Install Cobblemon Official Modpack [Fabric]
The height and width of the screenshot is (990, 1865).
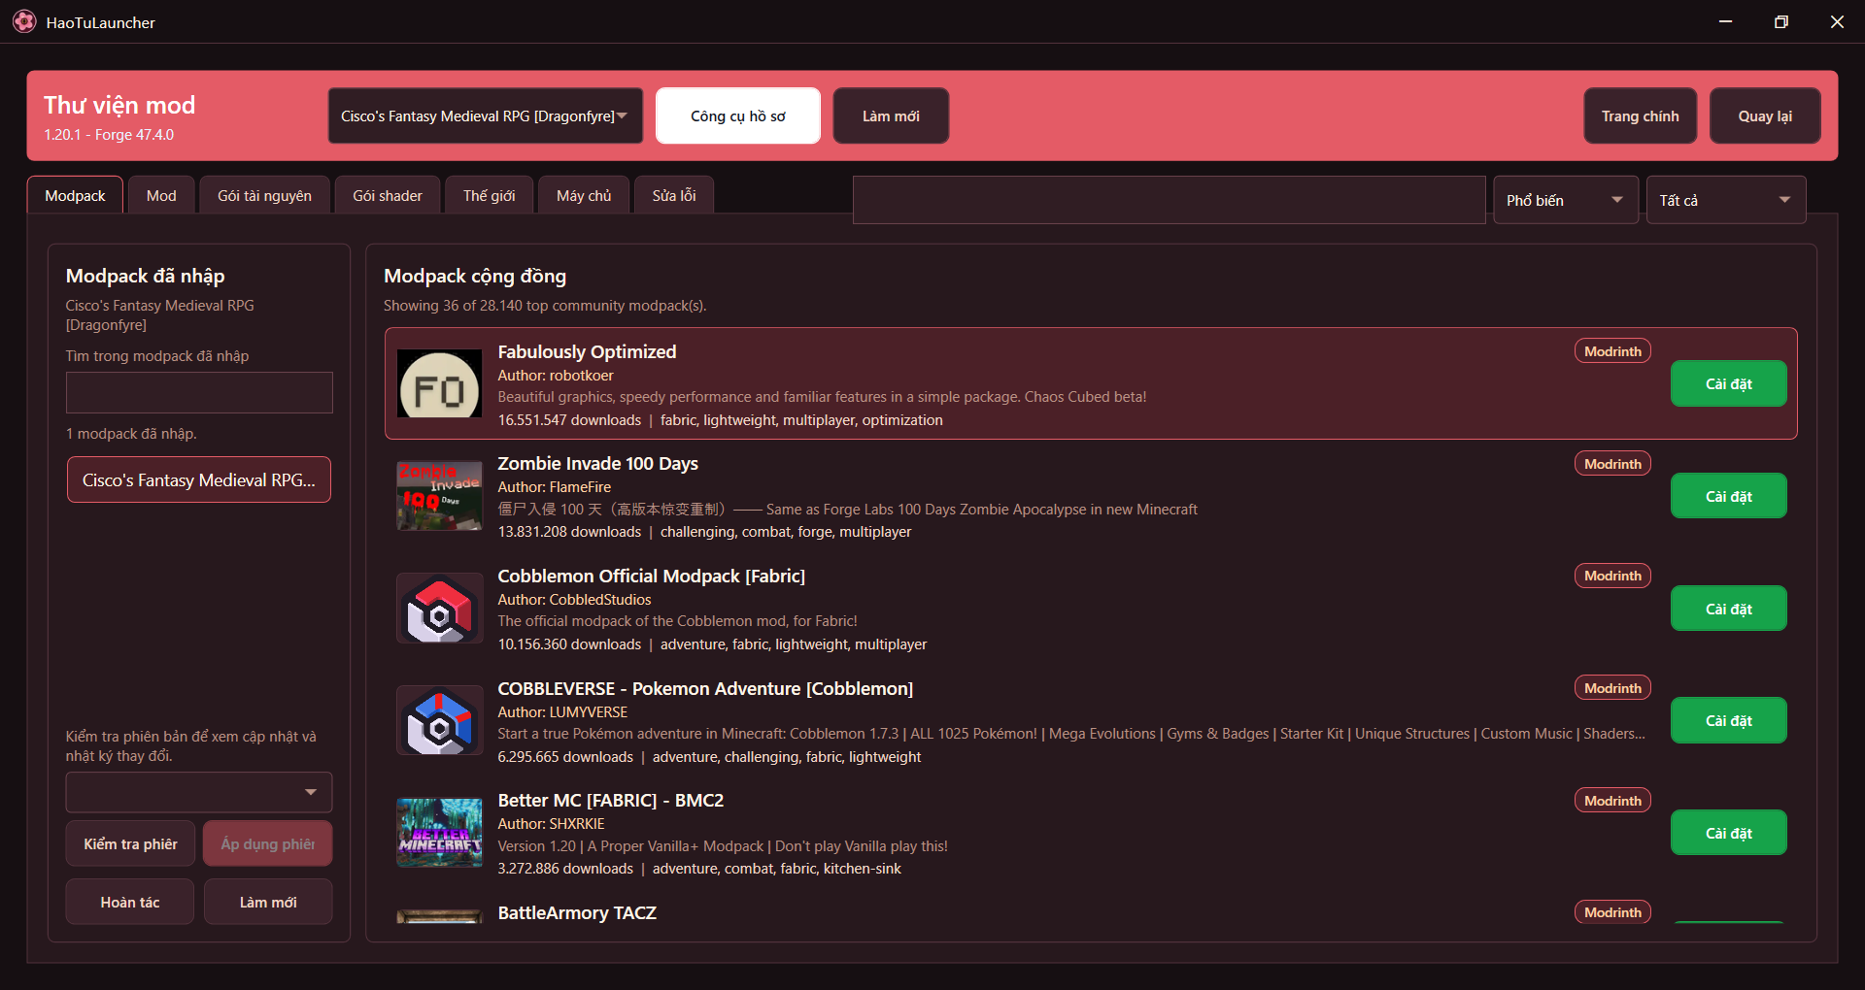pyautogui.click(x=1729, y=609)
